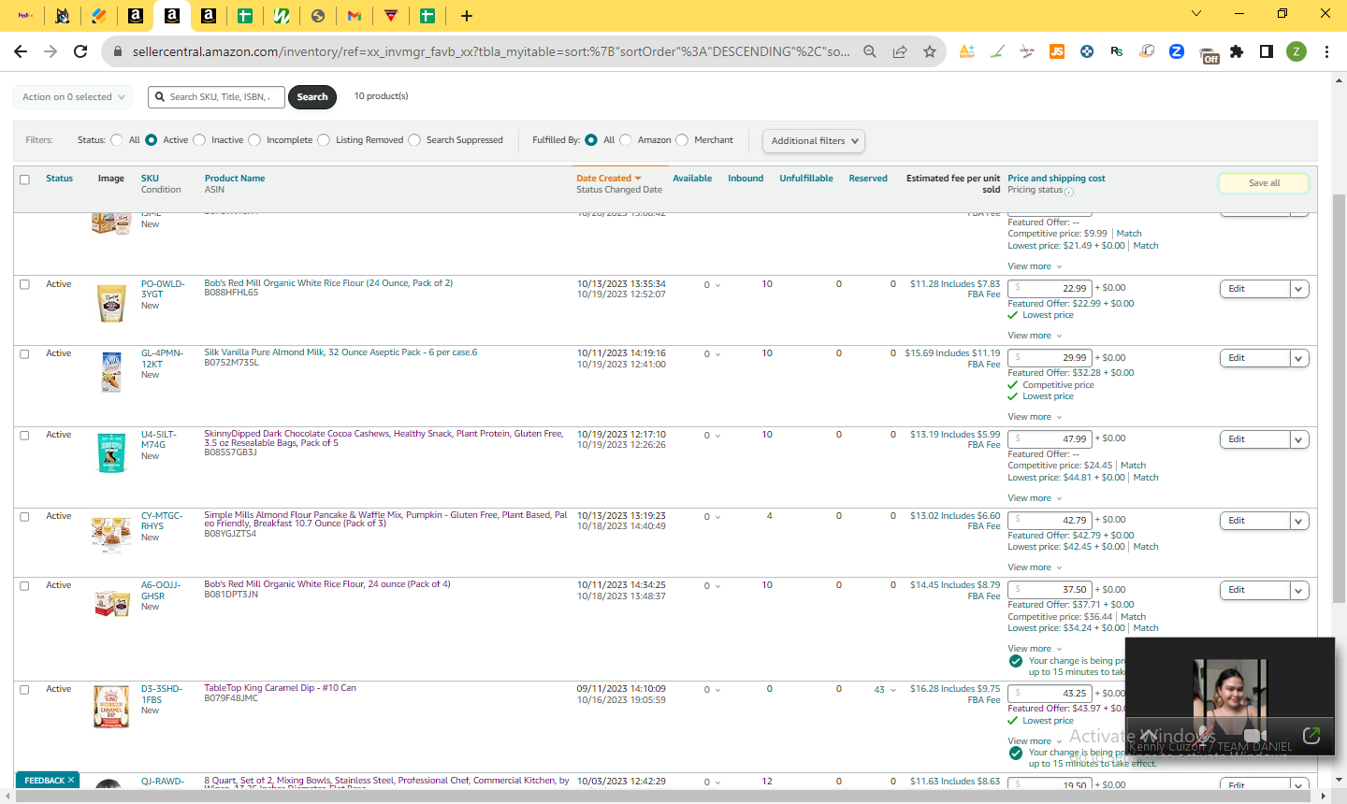Open a new browser tab
Image resolution: width=1347 pixels, height=804 pixels.
(467, 15)
